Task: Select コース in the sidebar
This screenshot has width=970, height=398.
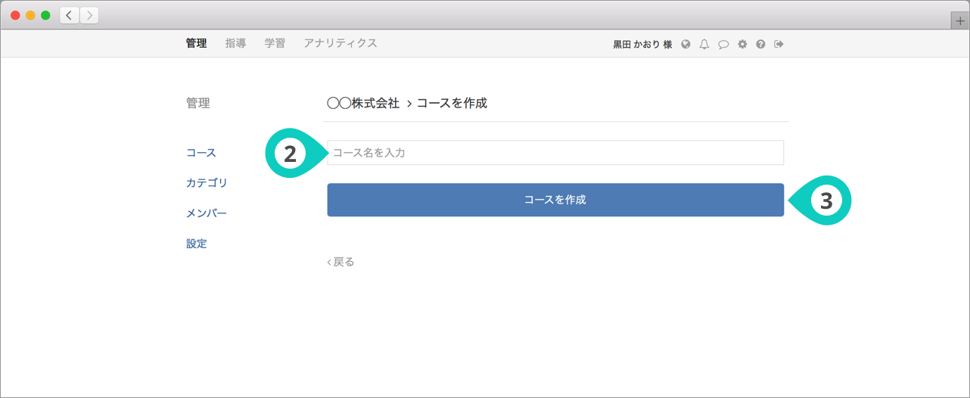Action: click(201, 152)
